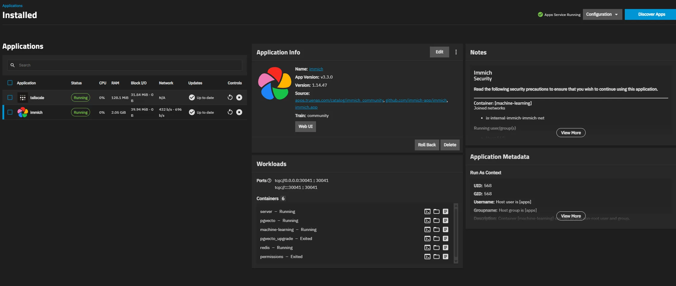The height and width of the screenshot is (286, 676).
Task: Toggle the select-all applications checkbox
Action: [10, 83]
